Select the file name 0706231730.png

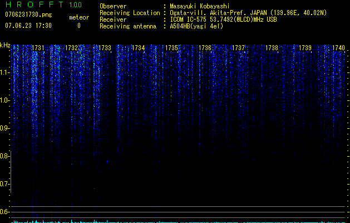[28, 14]
